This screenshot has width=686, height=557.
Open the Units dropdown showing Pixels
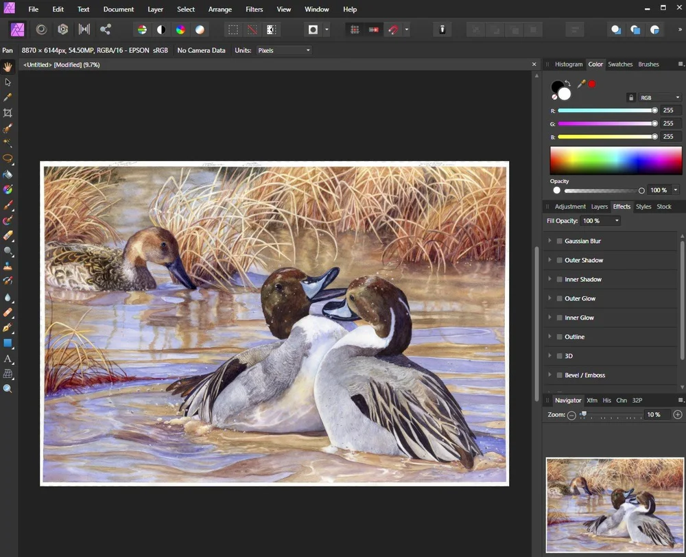pos(283,50)
